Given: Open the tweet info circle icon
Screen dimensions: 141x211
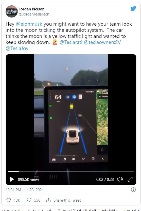Looking at the screenshot, I should (x=133, y=190).
